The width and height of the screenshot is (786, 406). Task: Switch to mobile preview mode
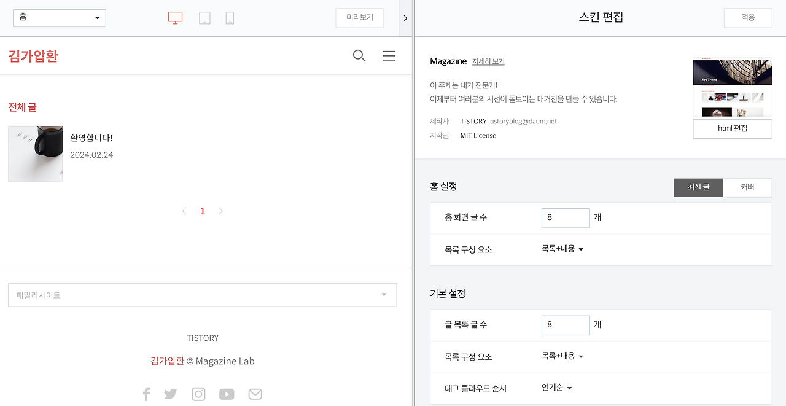(x=229, y=18)
